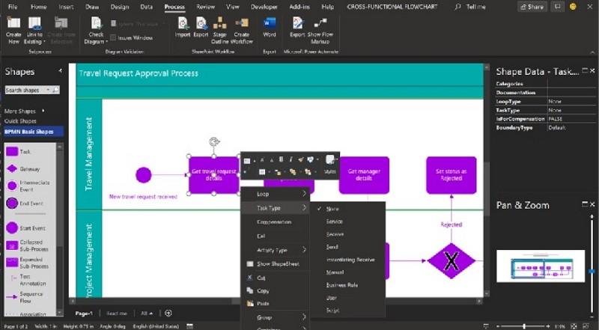Collapse the Shapes pane chevron

pyautogui.click(x=60, y=70)
